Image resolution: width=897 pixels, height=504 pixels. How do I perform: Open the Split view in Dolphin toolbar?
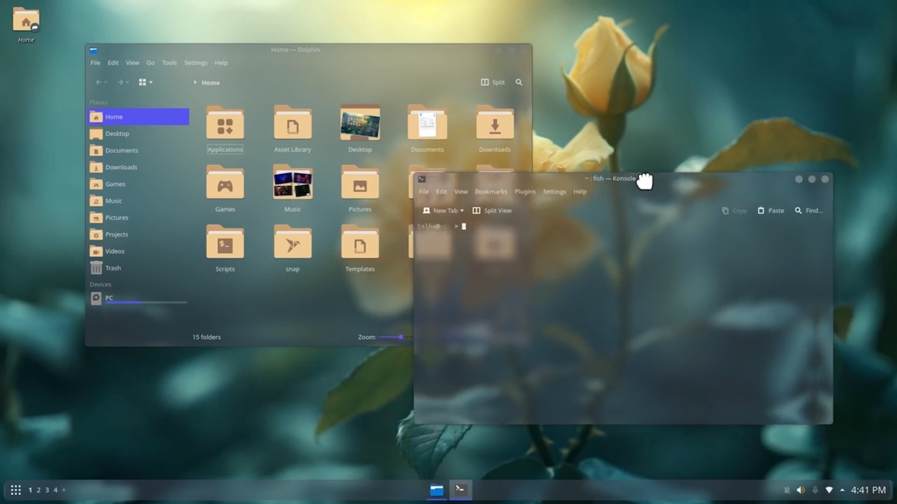(493, 82)
